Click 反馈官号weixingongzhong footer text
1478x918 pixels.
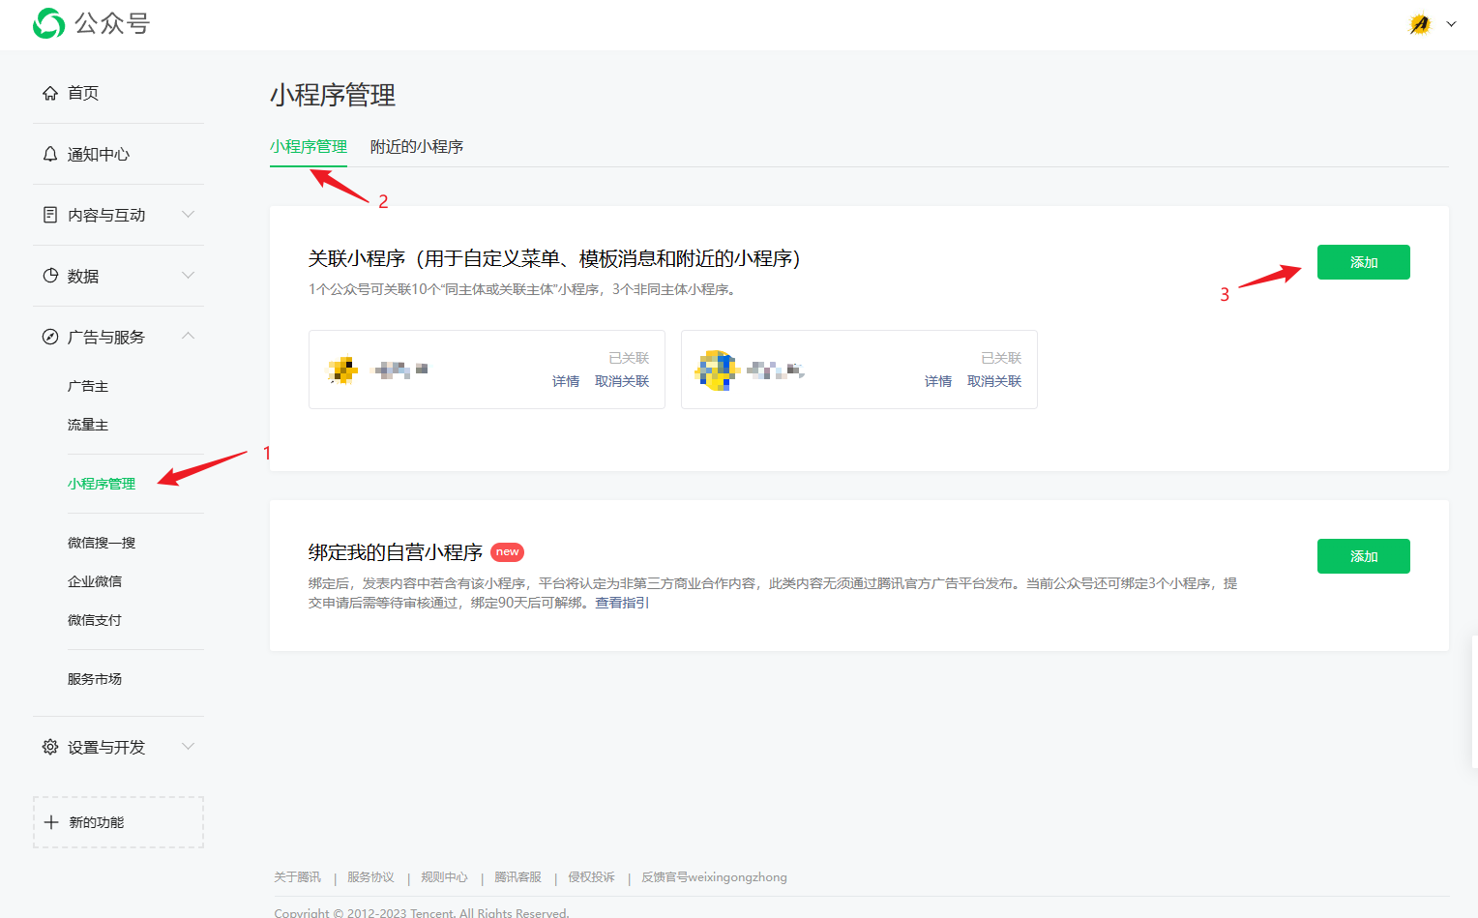pos(714,877)
